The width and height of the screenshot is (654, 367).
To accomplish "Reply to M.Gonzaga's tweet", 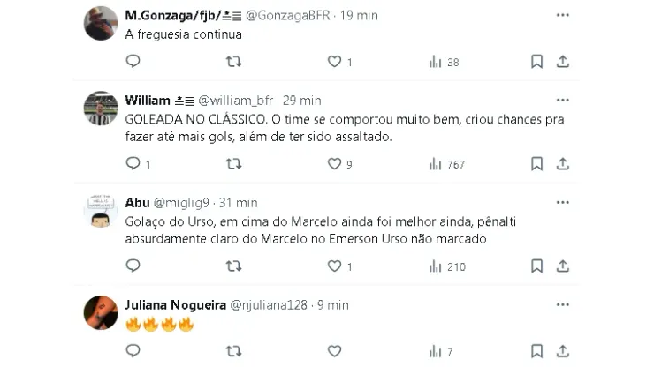I will (133, 62).
